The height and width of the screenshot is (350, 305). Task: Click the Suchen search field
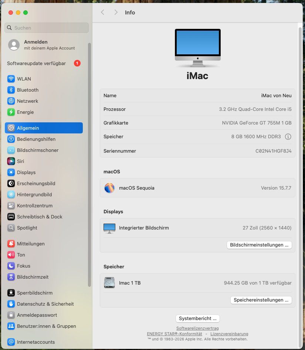pos(47,28)
